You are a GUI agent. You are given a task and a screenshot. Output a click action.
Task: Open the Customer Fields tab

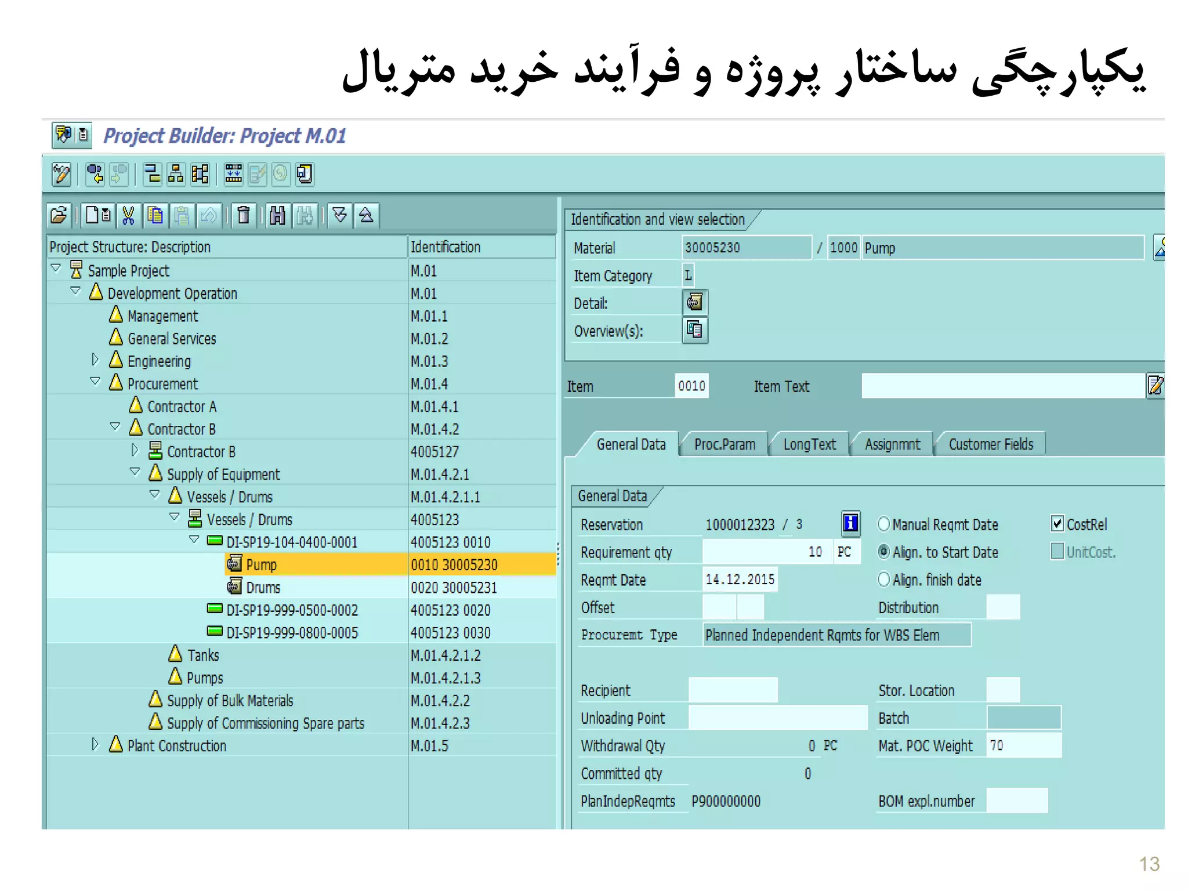coord(990,444)
